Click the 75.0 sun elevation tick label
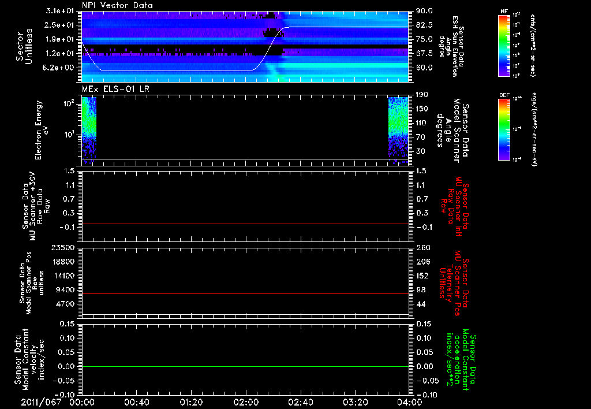The width and height of the screenshot is (591, 409). pos(424,39)
